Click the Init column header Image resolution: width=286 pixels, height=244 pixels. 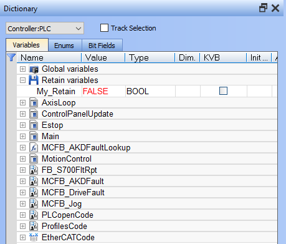click(259, 57)
